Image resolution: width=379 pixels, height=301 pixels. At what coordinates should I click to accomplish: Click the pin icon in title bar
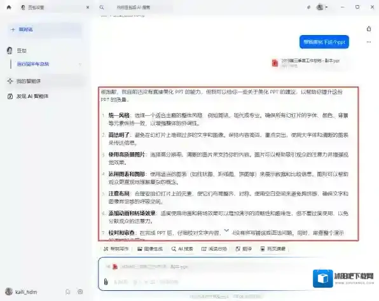[308, 8]
